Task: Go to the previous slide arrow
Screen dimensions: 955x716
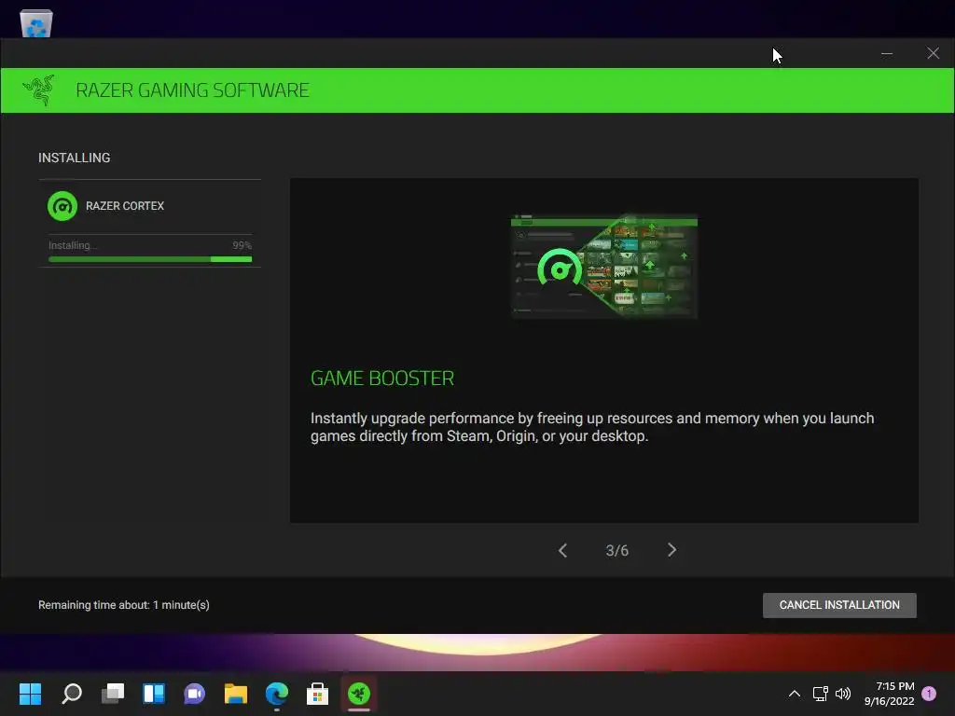Action: (562, 550)
